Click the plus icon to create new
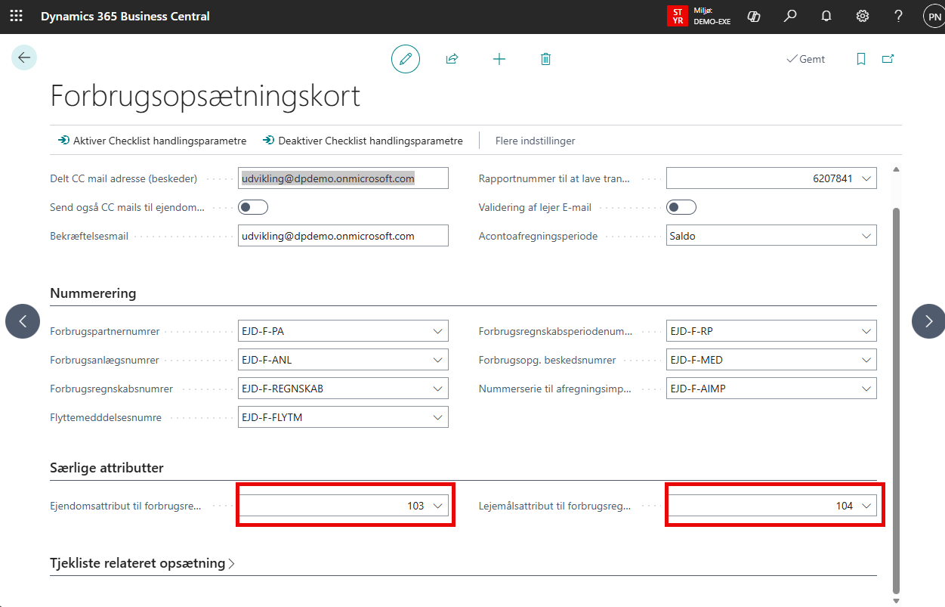 [499, 59]
